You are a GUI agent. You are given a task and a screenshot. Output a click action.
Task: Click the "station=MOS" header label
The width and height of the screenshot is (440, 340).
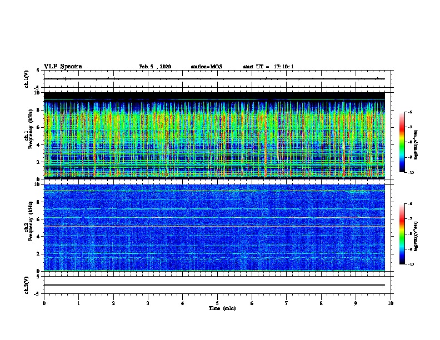point(207,67)
